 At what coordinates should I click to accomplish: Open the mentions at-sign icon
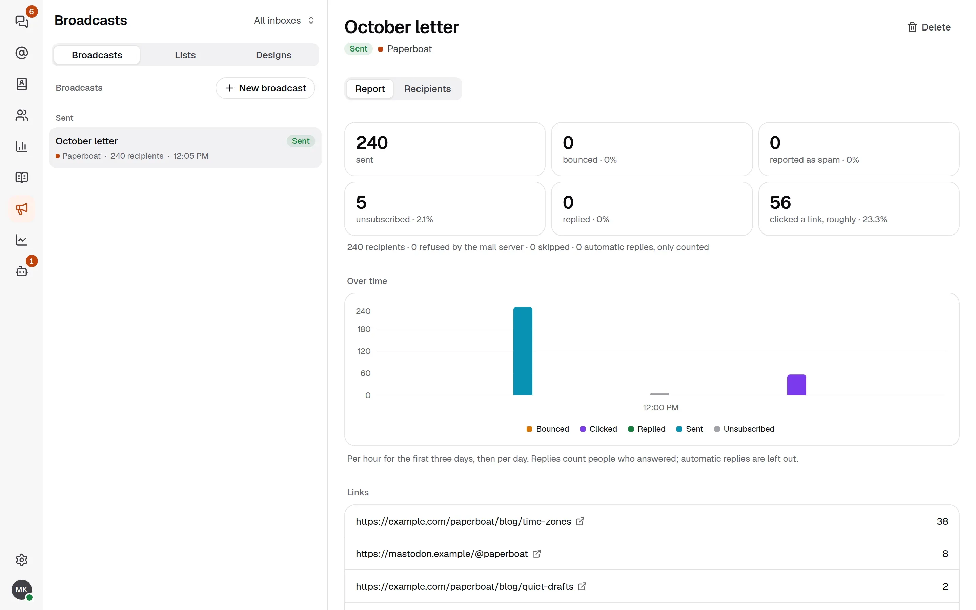point(21,53)
